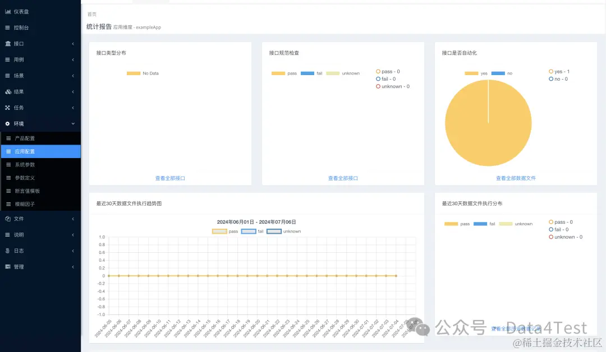Open the 查看全部数据文件 link

tap(516, 178)
